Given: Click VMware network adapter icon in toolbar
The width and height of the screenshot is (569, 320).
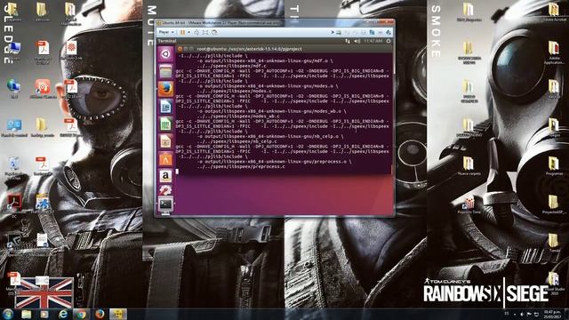Looking at the screenshot, I should [x=372, y=32].
